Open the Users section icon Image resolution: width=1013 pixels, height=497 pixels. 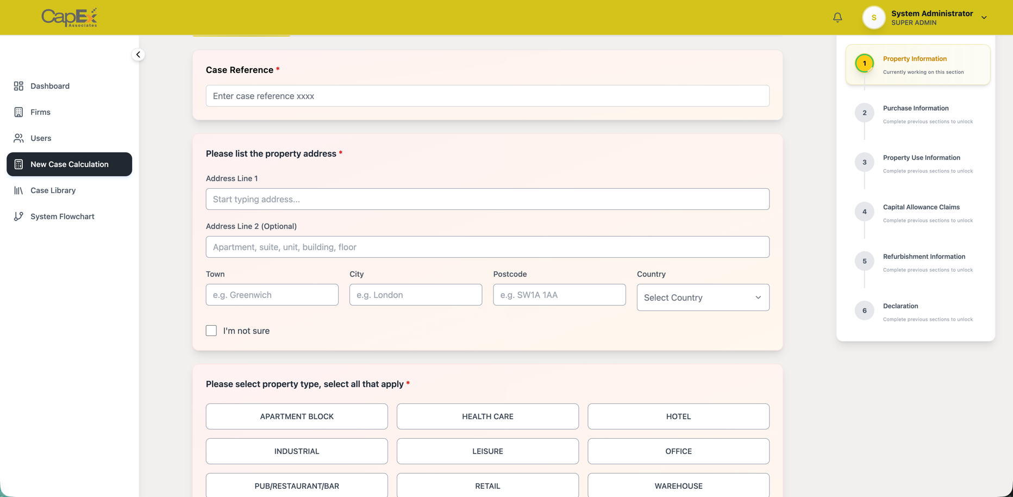[18, 138]
